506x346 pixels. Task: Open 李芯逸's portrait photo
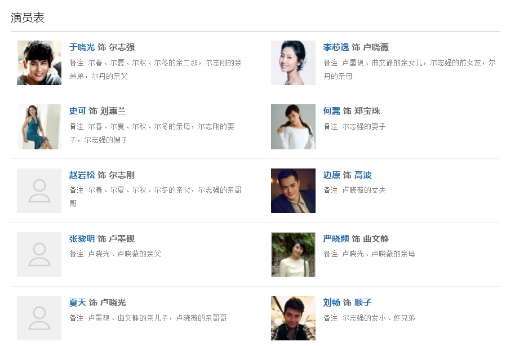tap(293, 63)
